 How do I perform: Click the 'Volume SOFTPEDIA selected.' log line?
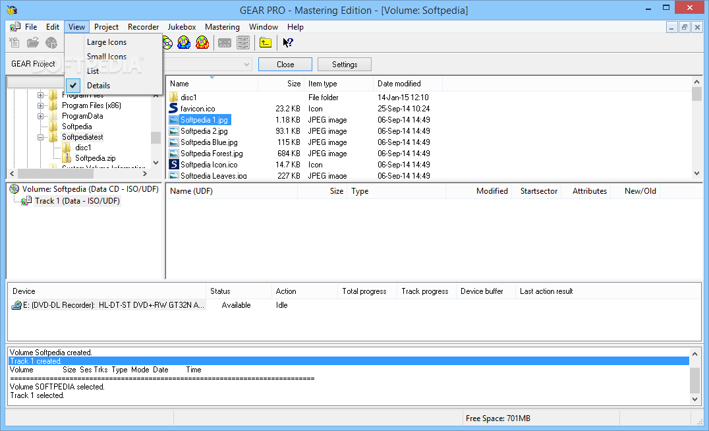click(x=57, y=387)
